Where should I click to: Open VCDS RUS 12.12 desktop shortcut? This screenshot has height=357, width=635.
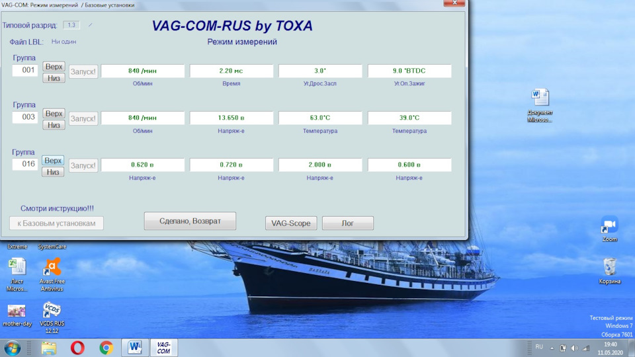pyautogui.click(x=52, y=317)
